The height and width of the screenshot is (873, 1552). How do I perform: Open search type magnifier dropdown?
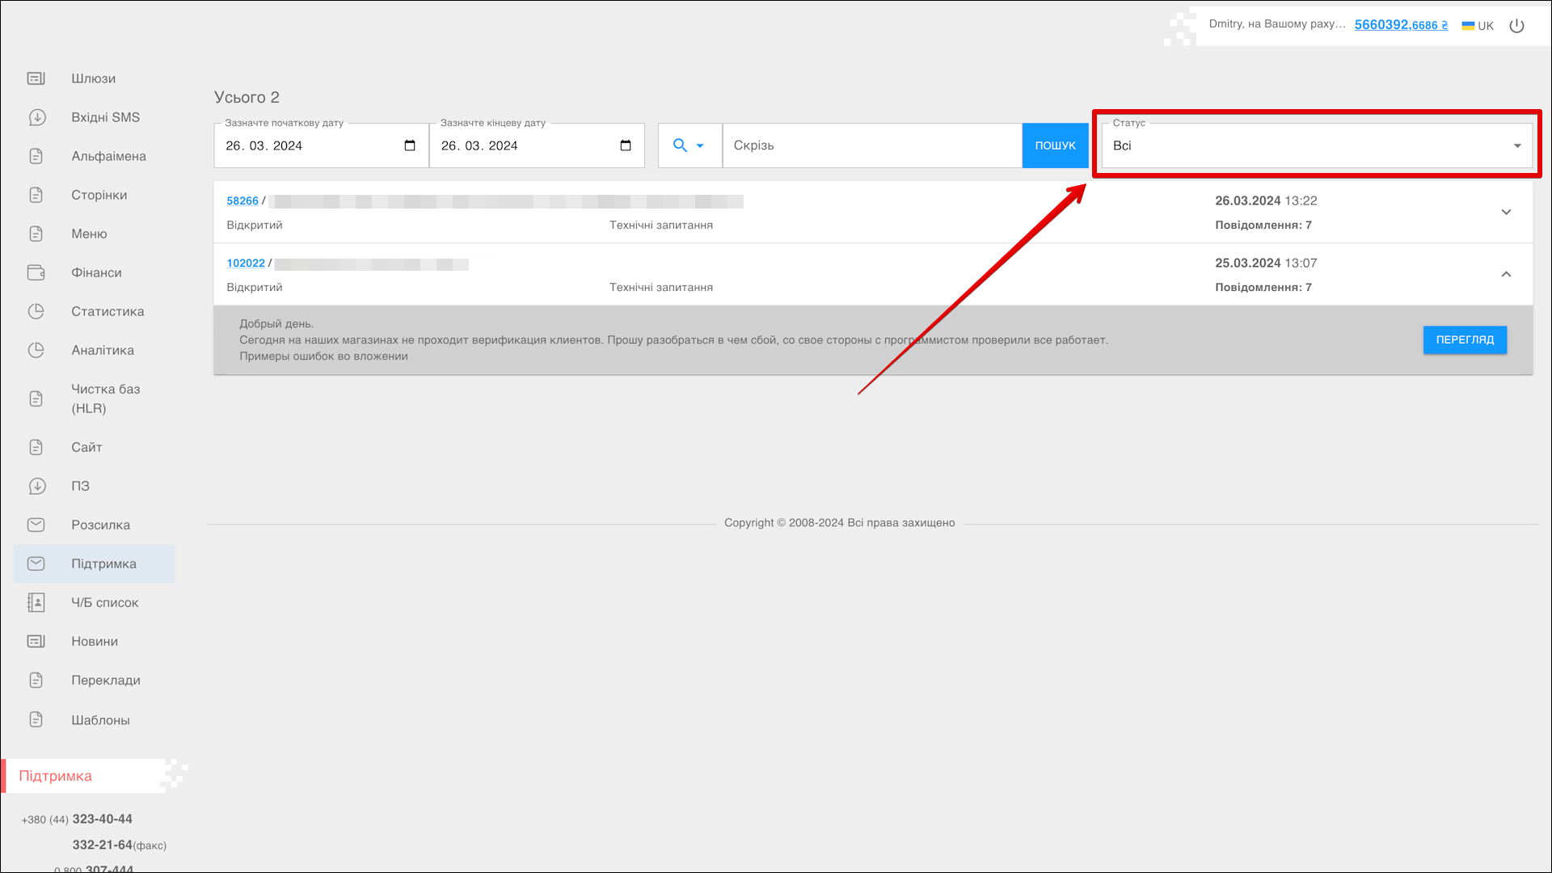click(689, 145)
